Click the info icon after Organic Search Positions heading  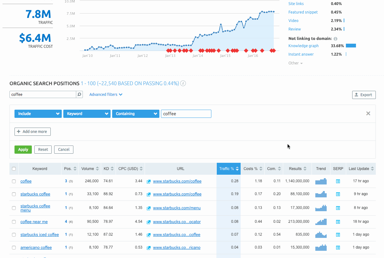[x=183, y=84]
